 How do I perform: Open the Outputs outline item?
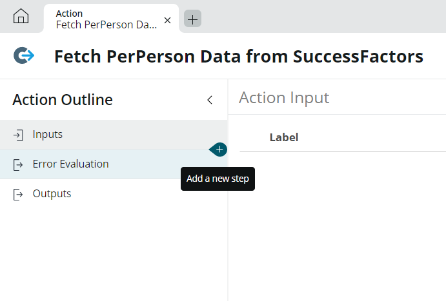click(x=114, y=194)
